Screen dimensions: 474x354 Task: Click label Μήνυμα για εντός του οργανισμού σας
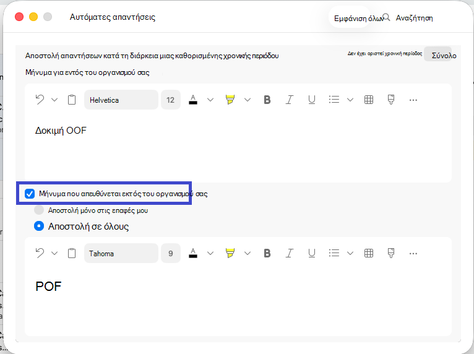[x=87, y=72]
